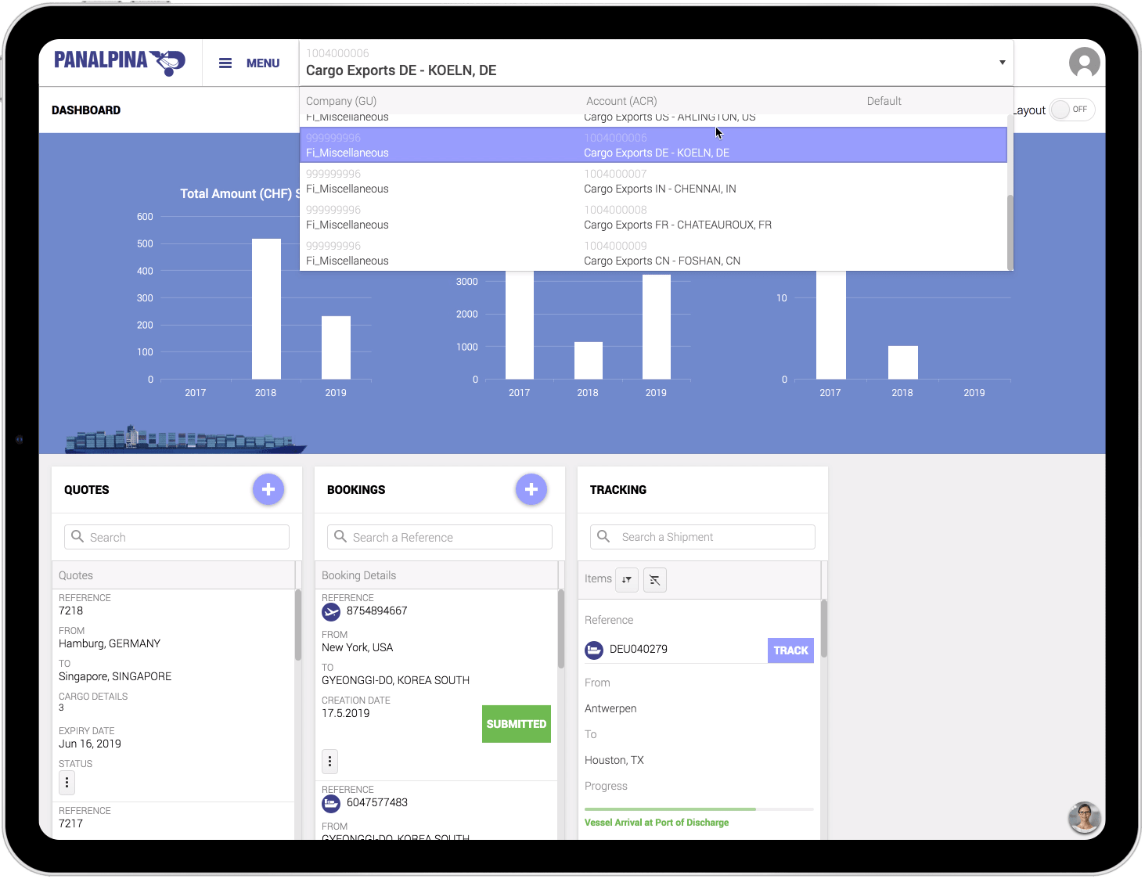Viewport: 1145px width, 879px height.
Task: Click the Vessel Arrival at Port of Discharge link
Action: 657,823
